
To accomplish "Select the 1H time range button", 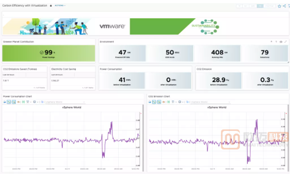I will click(240, 6).
